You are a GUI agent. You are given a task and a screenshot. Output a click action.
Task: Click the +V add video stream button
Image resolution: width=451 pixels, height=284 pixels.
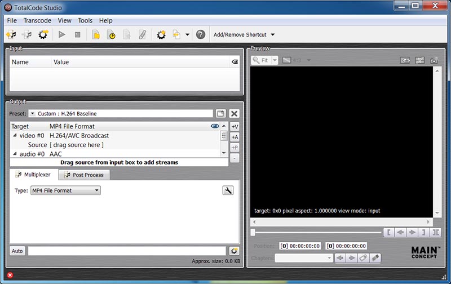click(235, 127)
